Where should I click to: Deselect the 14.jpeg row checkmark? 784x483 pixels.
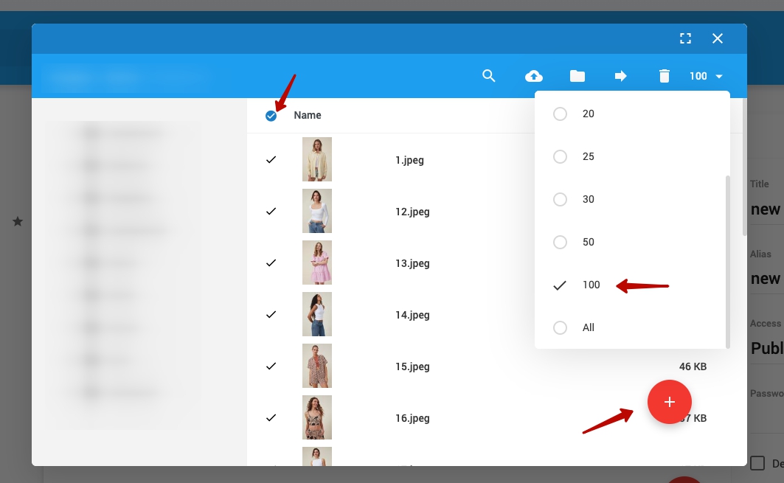(271, 314)
